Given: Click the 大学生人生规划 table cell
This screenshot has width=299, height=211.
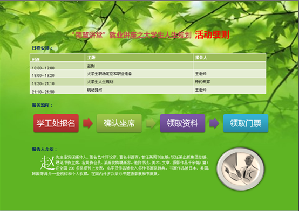Looking at the screenshot, I should [139, 82].
